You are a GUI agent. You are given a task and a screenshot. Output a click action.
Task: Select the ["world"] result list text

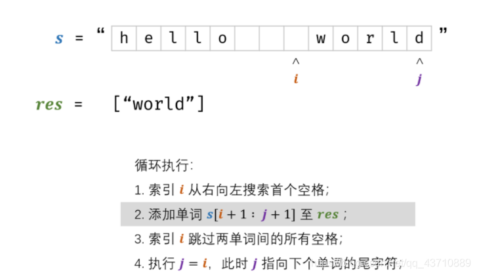click(159, 104)
